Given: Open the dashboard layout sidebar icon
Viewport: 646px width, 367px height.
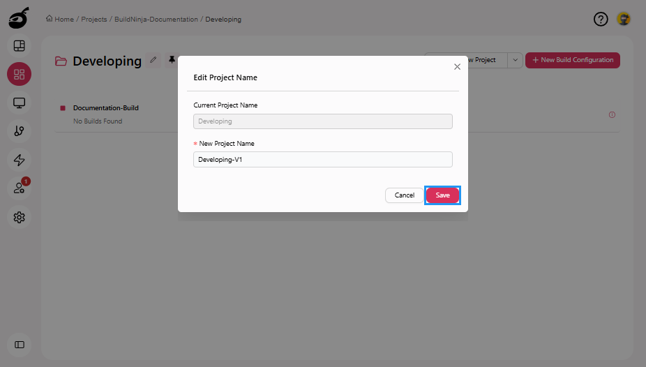Looking at the screenshot, I should point(19,46).
